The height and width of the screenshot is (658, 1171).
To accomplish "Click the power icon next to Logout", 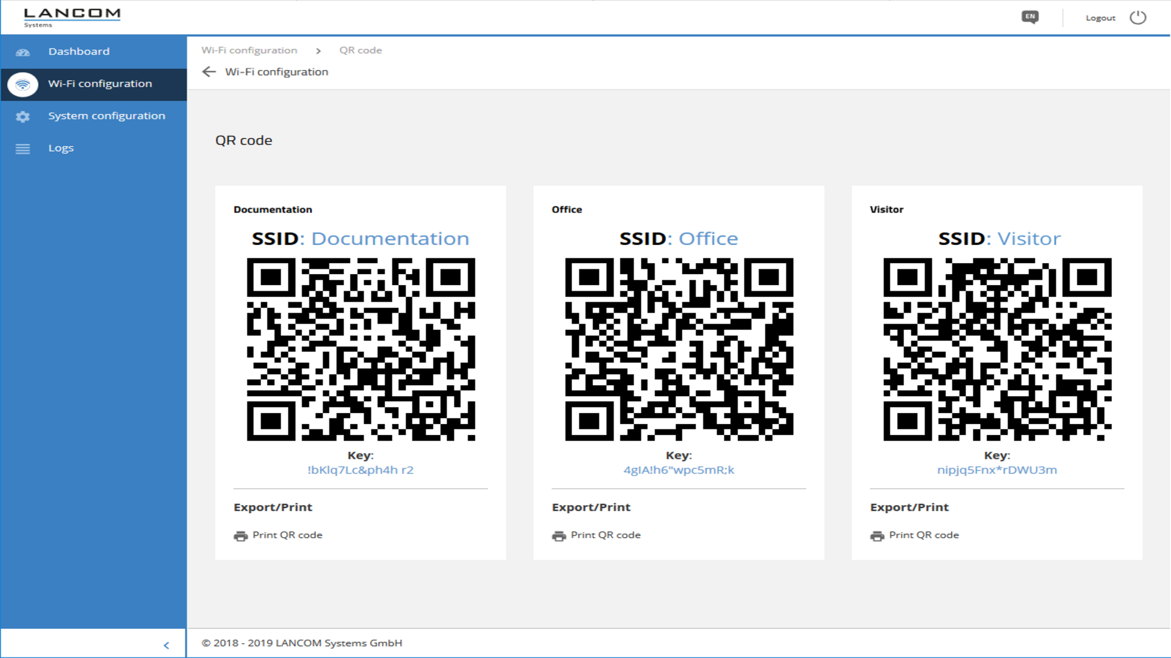I will click(x=1137, y=18).
